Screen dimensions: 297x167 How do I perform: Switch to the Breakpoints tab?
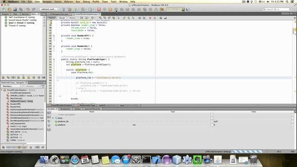tap(65, 109)
